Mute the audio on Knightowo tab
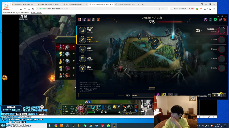This screenshot has width=229, height=128. click(111, 5)
